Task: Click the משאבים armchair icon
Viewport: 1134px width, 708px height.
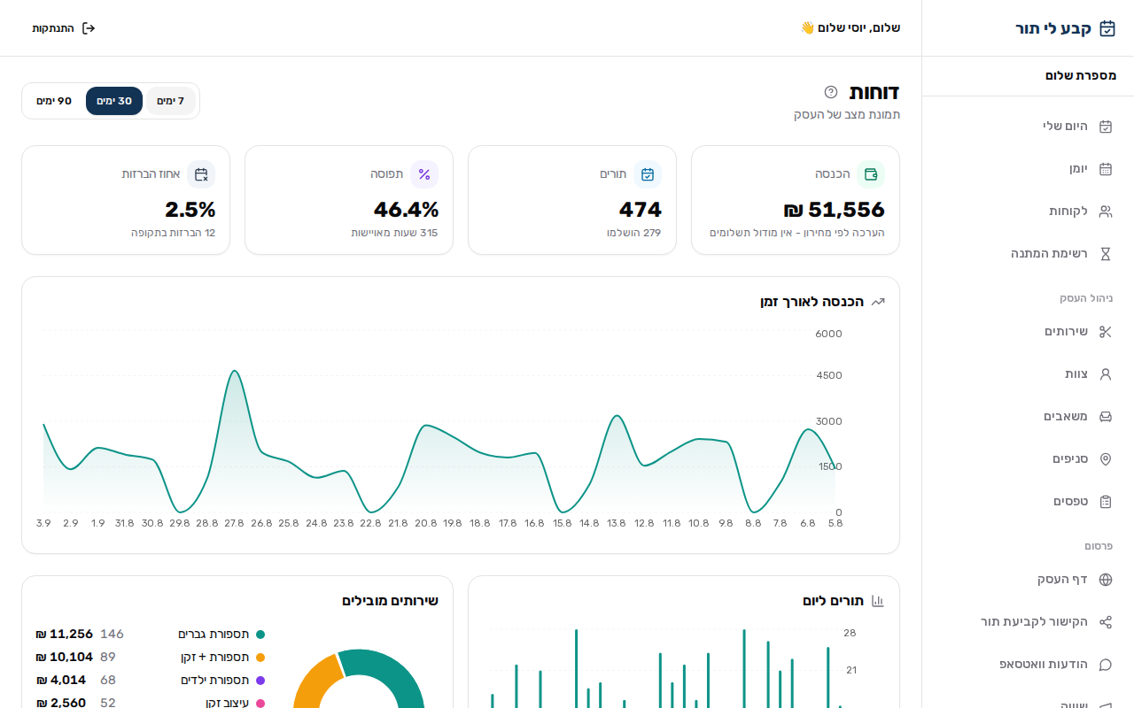Action: (x=1106, y=417)
